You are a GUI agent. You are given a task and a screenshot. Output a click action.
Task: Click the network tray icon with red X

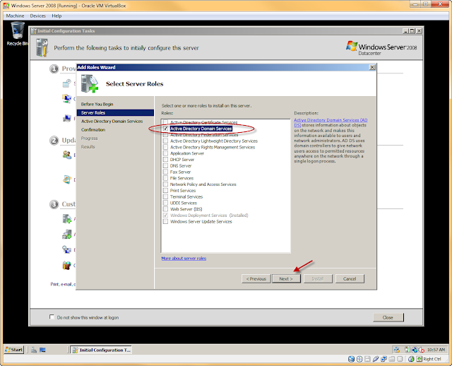(421, 350)
